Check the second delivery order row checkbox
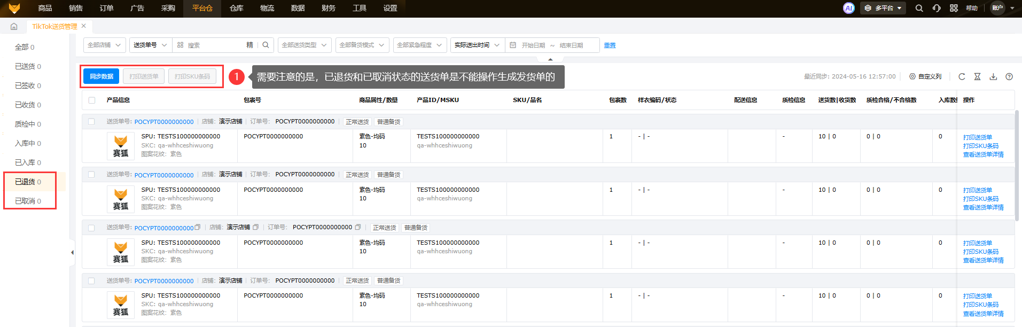The width and height of the screenshot is (1022, 327). pyautogui.click(x=91, y=175)
